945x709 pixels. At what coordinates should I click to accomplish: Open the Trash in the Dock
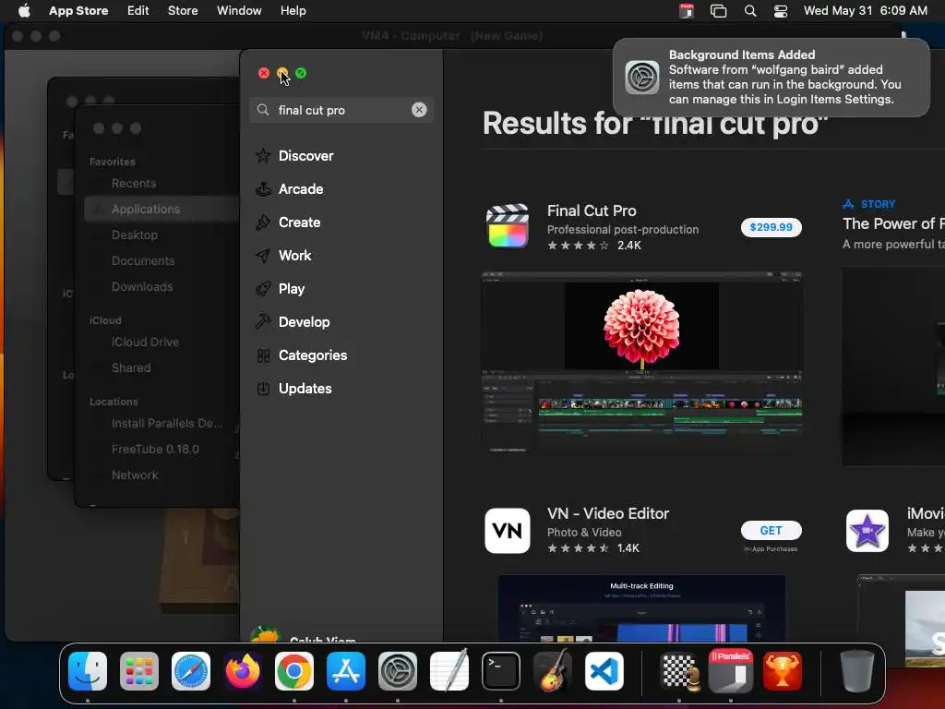(x=857, y=670)
